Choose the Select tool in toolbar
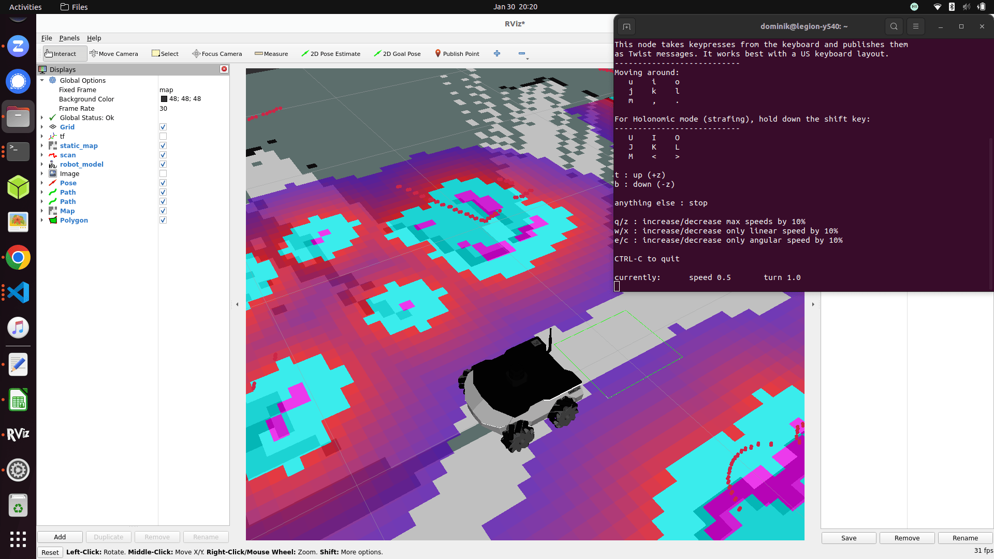 coord(165,54)
